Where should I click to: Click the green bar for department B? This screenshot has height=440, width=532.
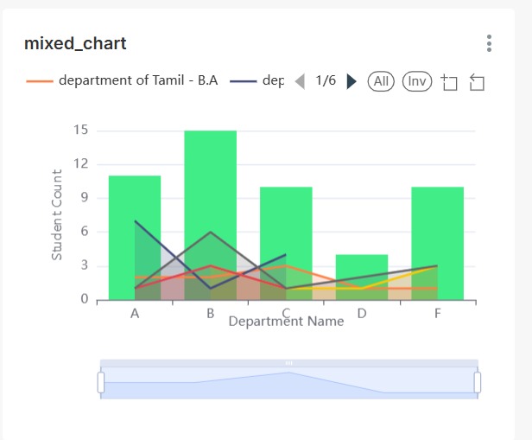tap(210, 173)
